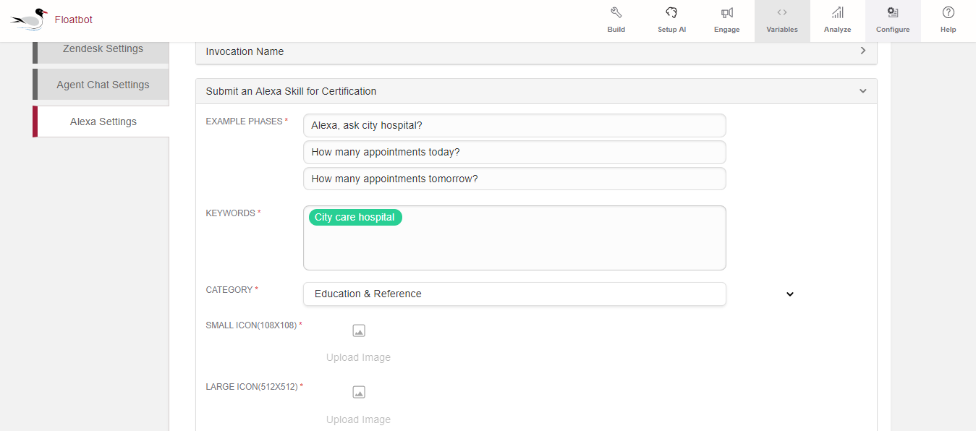Click the Engage megaphone icon
This screenshot has width=976, height=431.
tap(726, 13)
